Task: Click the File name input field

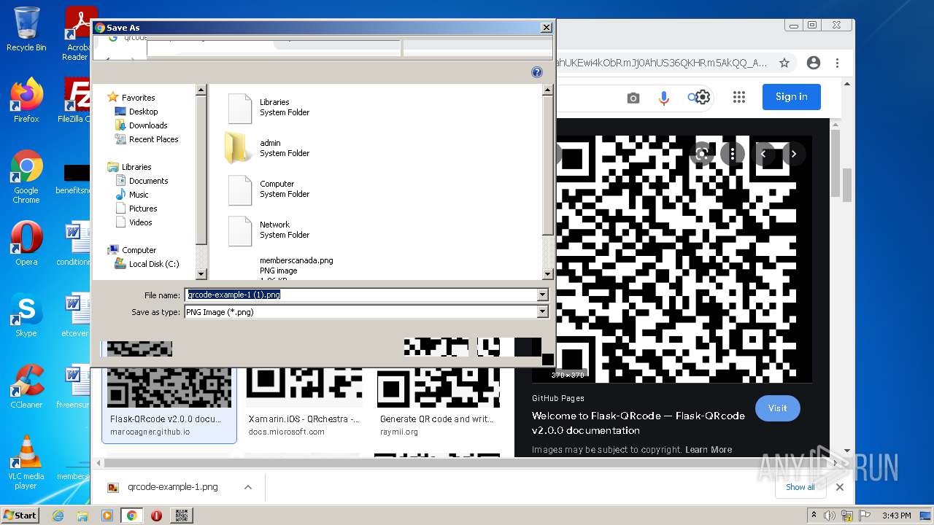Action: (x=360, y=295)
